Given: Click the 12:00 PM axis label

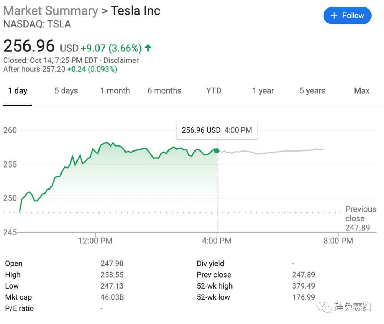Looking at the screenshot, I should click(95, 241).
